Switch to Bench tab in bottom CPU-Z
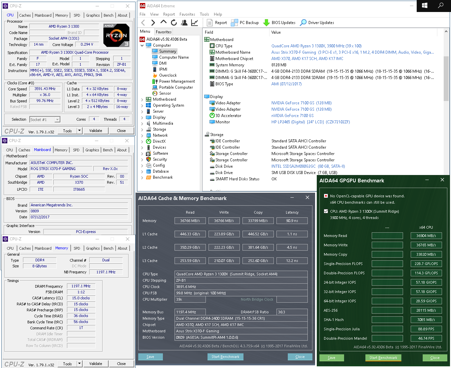This screenshot has width=451, height=368. (109, 248)
